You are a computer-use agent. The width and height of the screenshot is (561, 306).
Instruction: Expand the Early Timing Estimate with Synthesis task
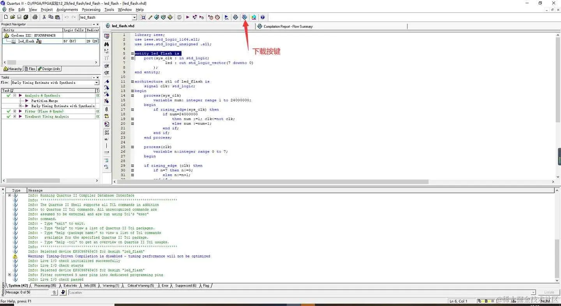[21, 106]
